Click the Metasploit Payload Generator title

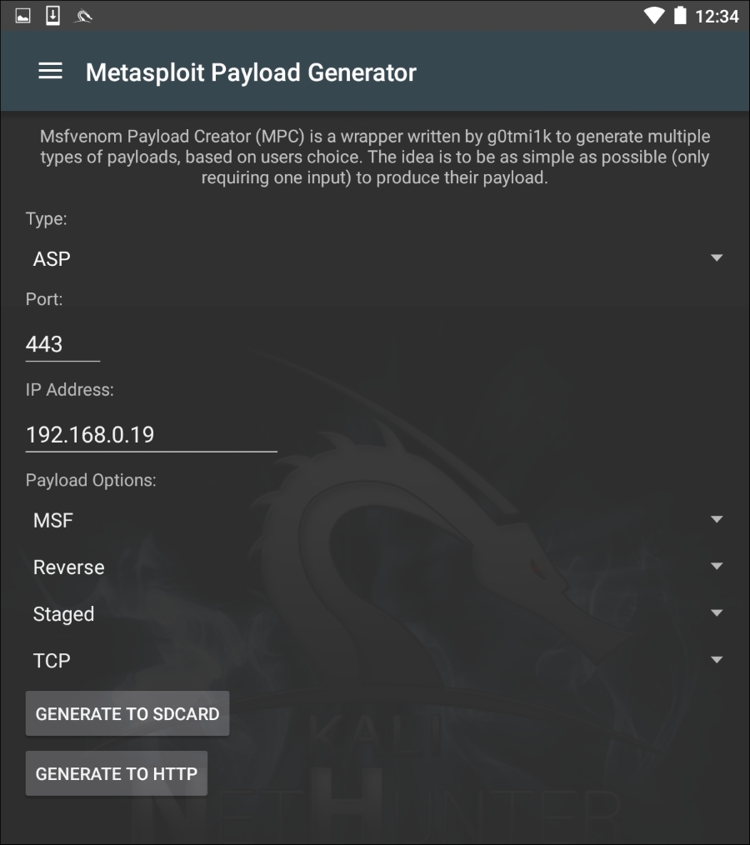click(x=248, y=72)
